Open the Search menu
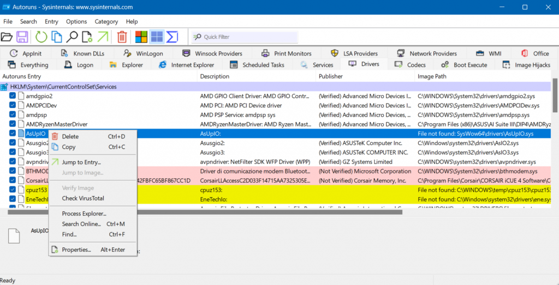 (x=28, y=21)
